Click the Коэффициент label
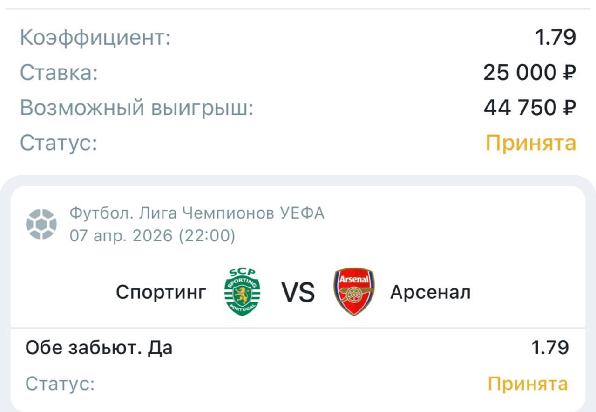 point(95,38)
